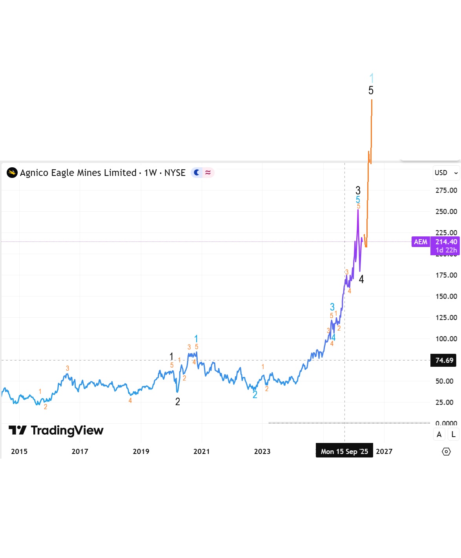Click the 100.00 price axis label

pyautogui.click(x=446, y=339)
